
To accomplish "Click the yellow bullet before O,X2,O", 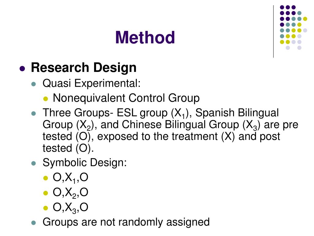I will [46, 193].
